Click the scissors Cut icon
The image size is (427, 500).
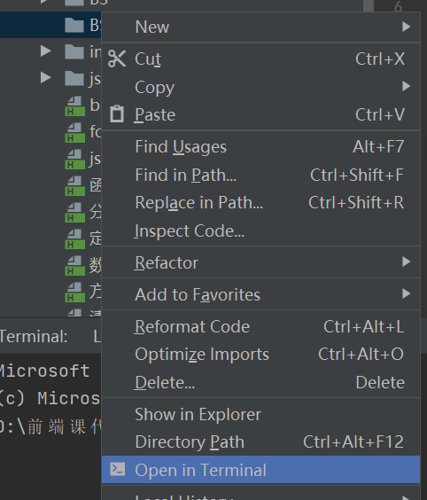click(117, 59)
